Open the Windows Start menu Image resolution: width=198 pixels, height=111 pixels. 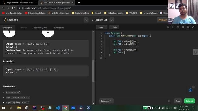click(x=3, y=108)
